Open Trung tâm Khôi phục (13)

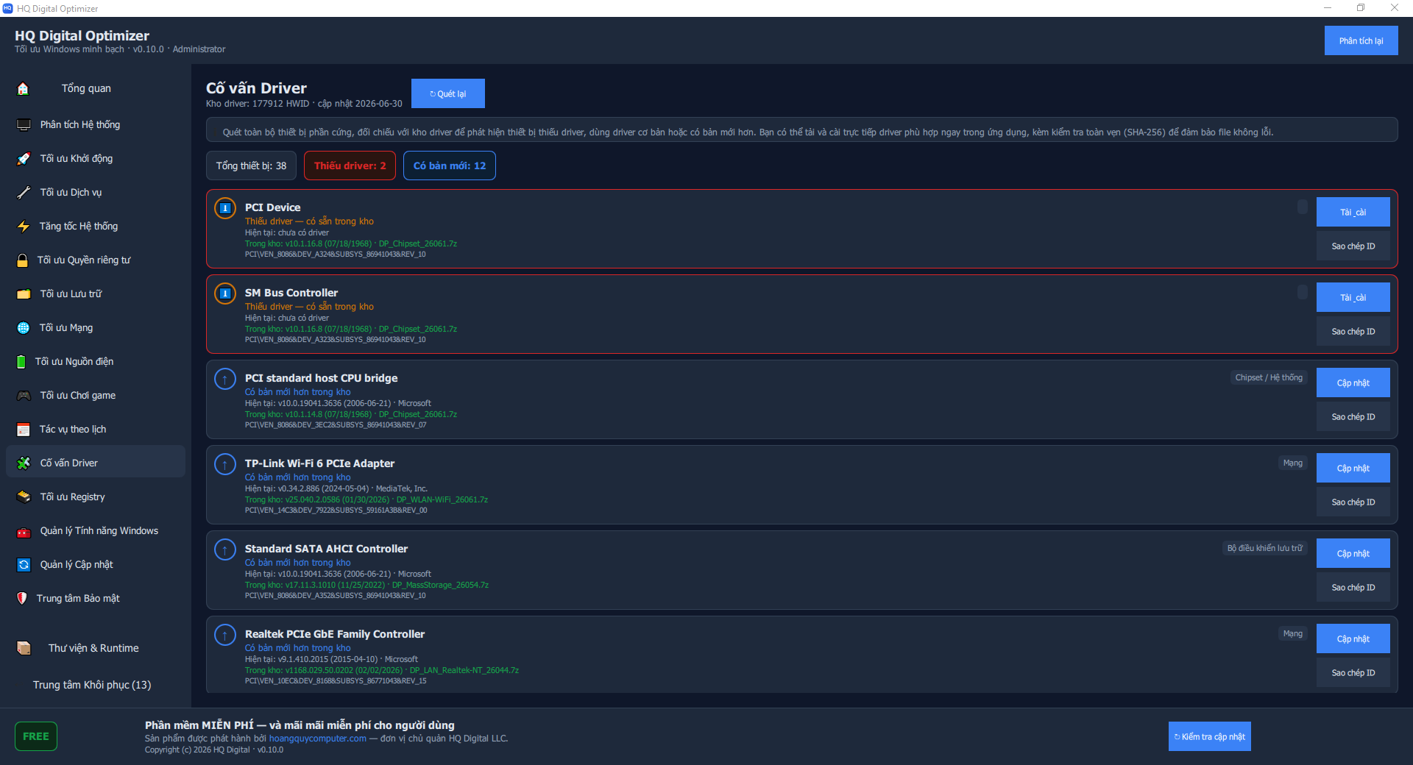coord(92,685)
